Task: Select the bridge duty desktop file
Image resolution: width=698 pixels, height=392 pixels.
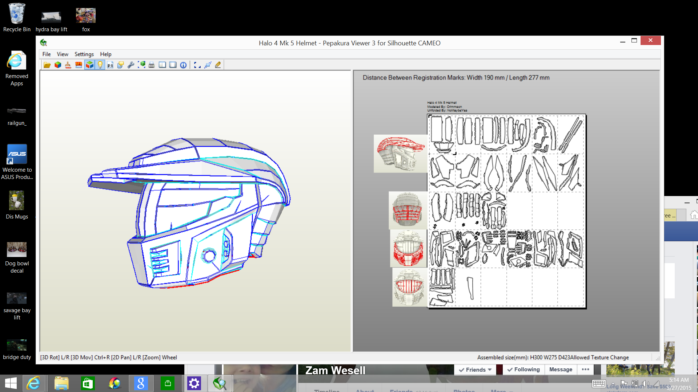Action: click(17, 349)
